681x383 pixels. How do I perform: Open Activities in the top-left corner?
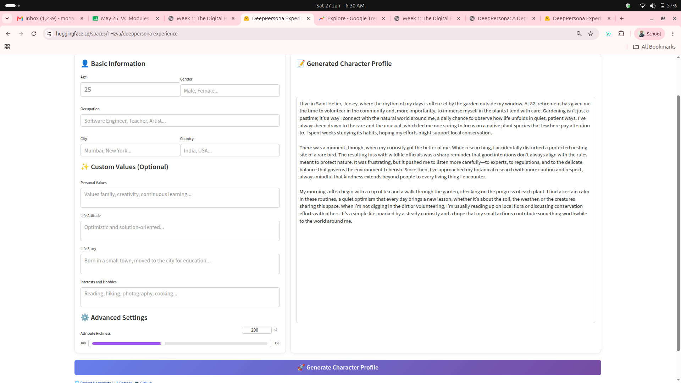(x=12, y=6)
